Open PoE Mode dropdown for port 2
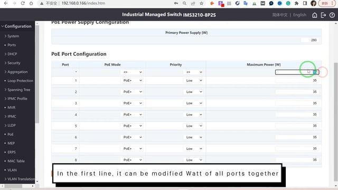338x190 pixels. 132,92
